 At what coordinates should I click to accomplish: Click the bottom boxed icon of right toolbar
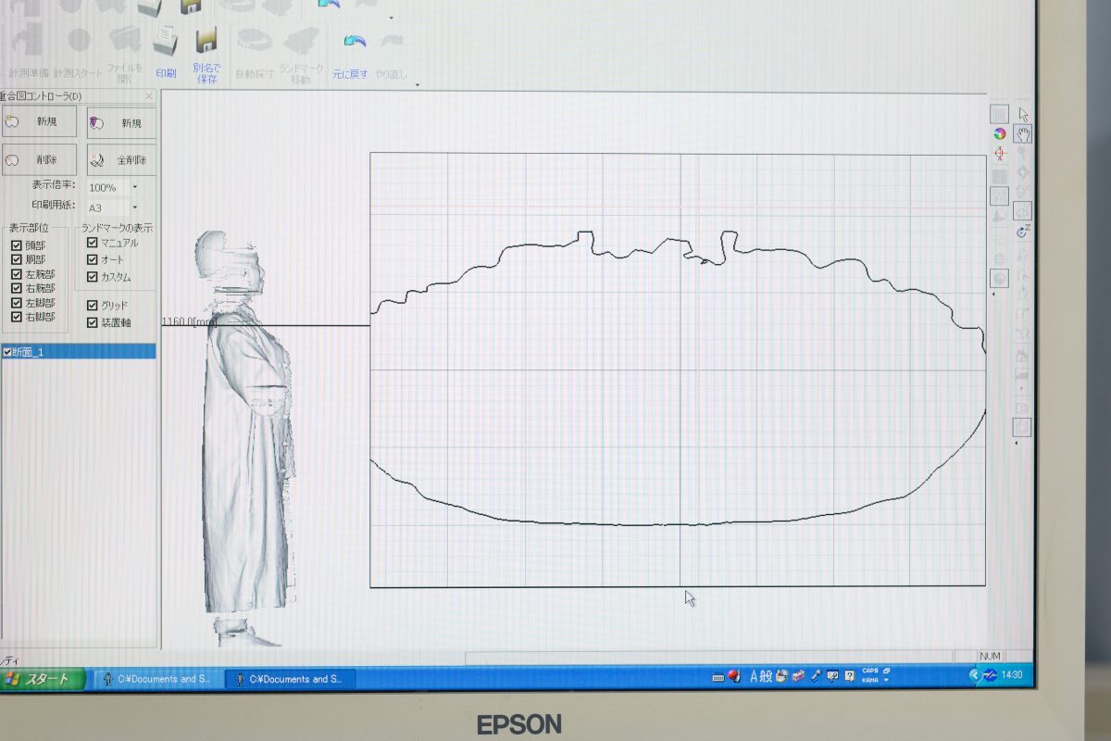(x=1022, y=427)
